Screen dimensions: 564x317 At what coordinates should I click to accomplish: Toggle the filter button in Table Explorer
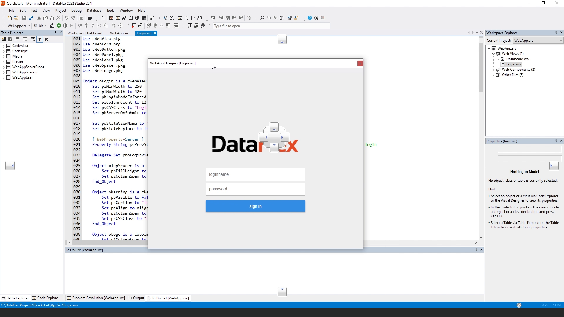[x=40, y=39]
